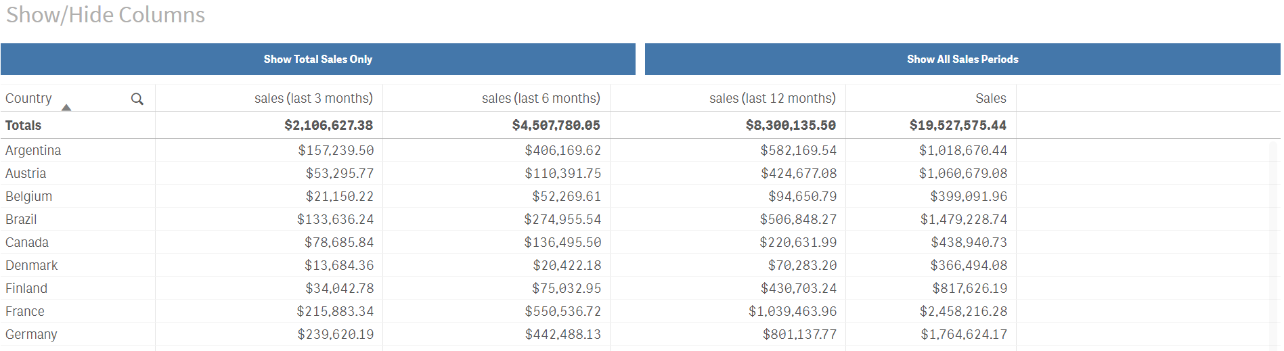This screenshot has width=1284, height=351.
Task: Select Finland in the table
Action: pyautogui.click(x=26, y=289)
